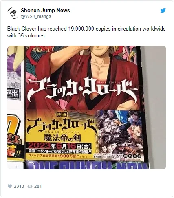Viewport: 174px width, 198px height.
Task: Open the Shonen Jump News profile avatar
Action: [12, 13]
